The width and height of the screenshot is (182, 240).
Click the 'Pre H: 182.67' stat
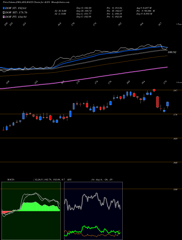click(x=114, y=11)
